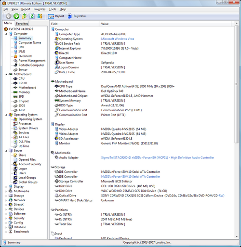Click the Buy Now button
The width and height of the screenshot is (241, 247).
click(x=77, y=16)
